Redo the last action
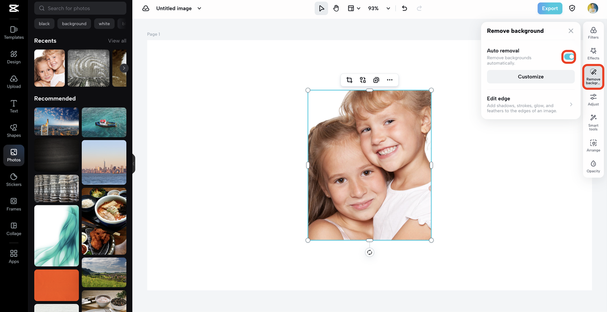 pos(419,9)
